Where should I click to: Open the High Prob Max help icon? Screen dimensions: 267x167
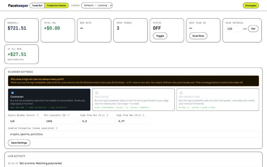tap(144, 116)
